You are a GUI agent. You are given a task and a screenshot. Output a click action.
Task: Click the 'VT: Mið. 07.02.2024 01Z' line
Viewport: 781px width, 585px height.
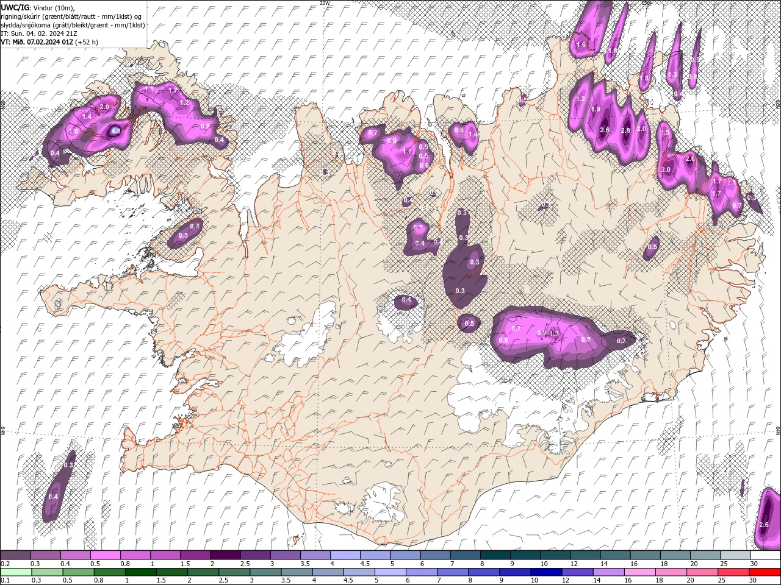(x=49, y=42)
